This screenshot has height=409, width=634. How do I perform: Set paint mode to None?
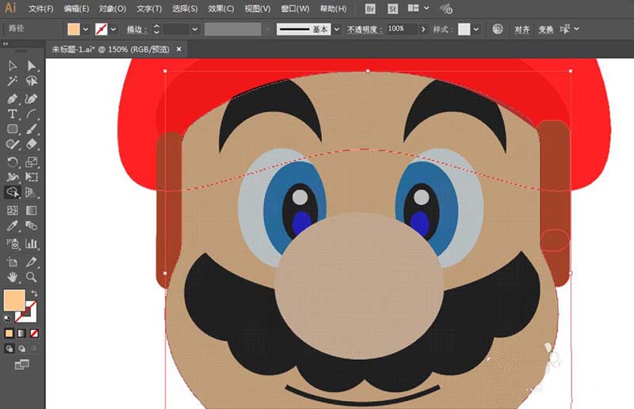pos(34,334)
